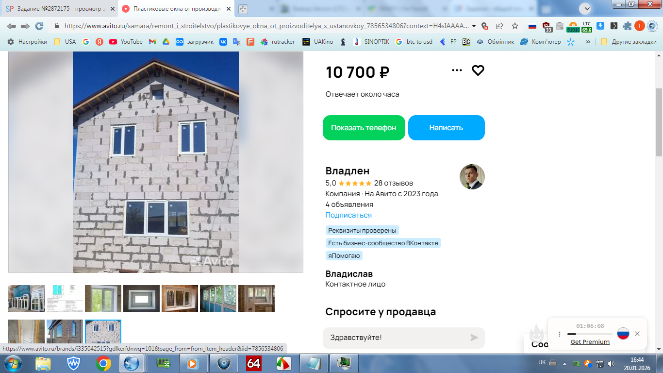Click the Подписаться link

click(348, 215)
